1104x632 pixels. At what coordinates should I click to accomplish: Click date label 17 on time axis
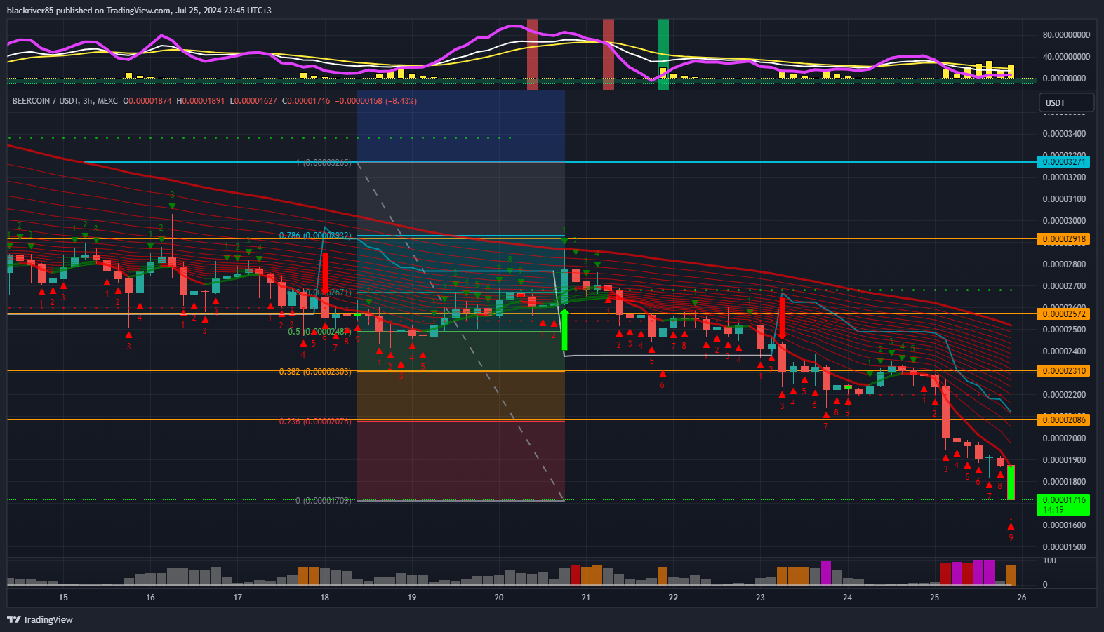[237, 598]
